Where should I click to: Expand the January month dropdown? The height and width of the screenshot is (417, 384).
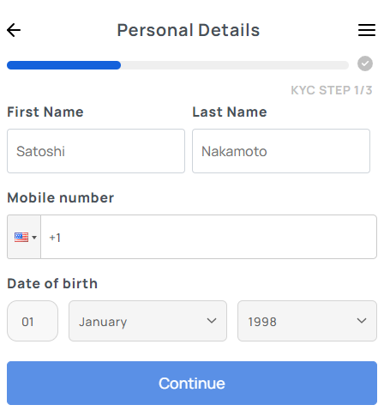147,321
